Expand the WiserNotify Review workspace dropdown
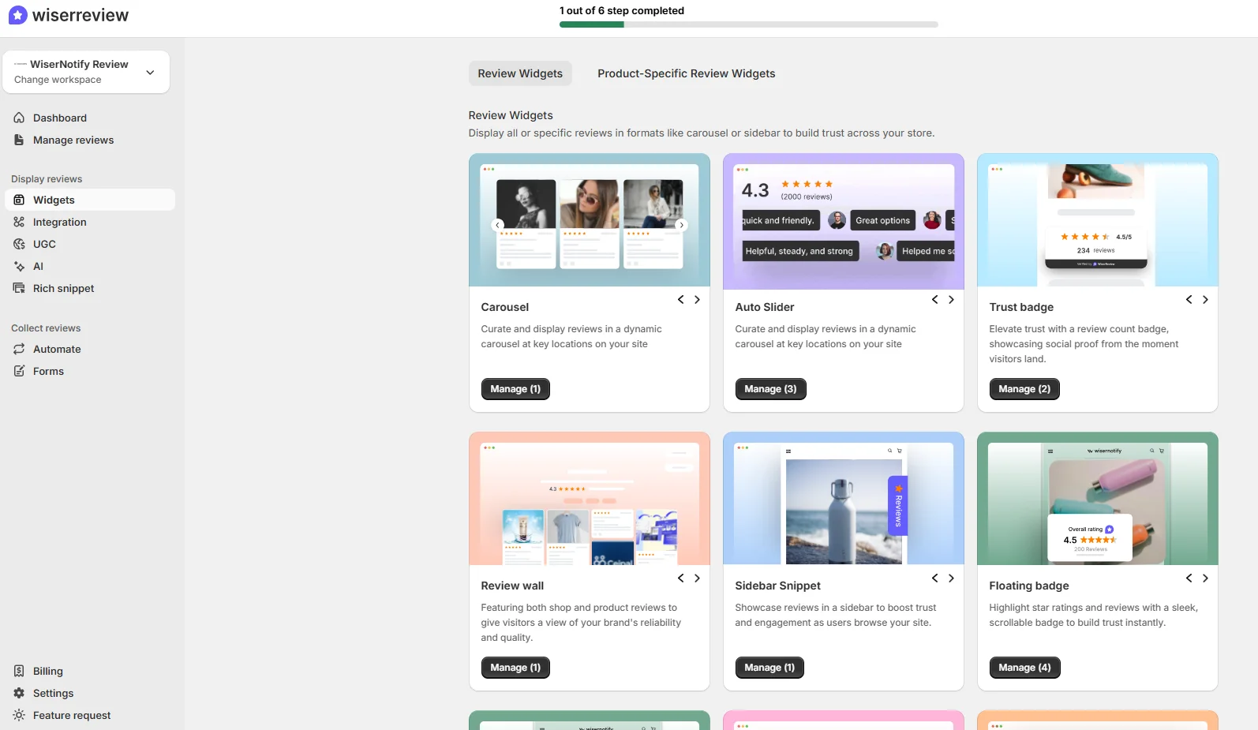 (86, 72)
